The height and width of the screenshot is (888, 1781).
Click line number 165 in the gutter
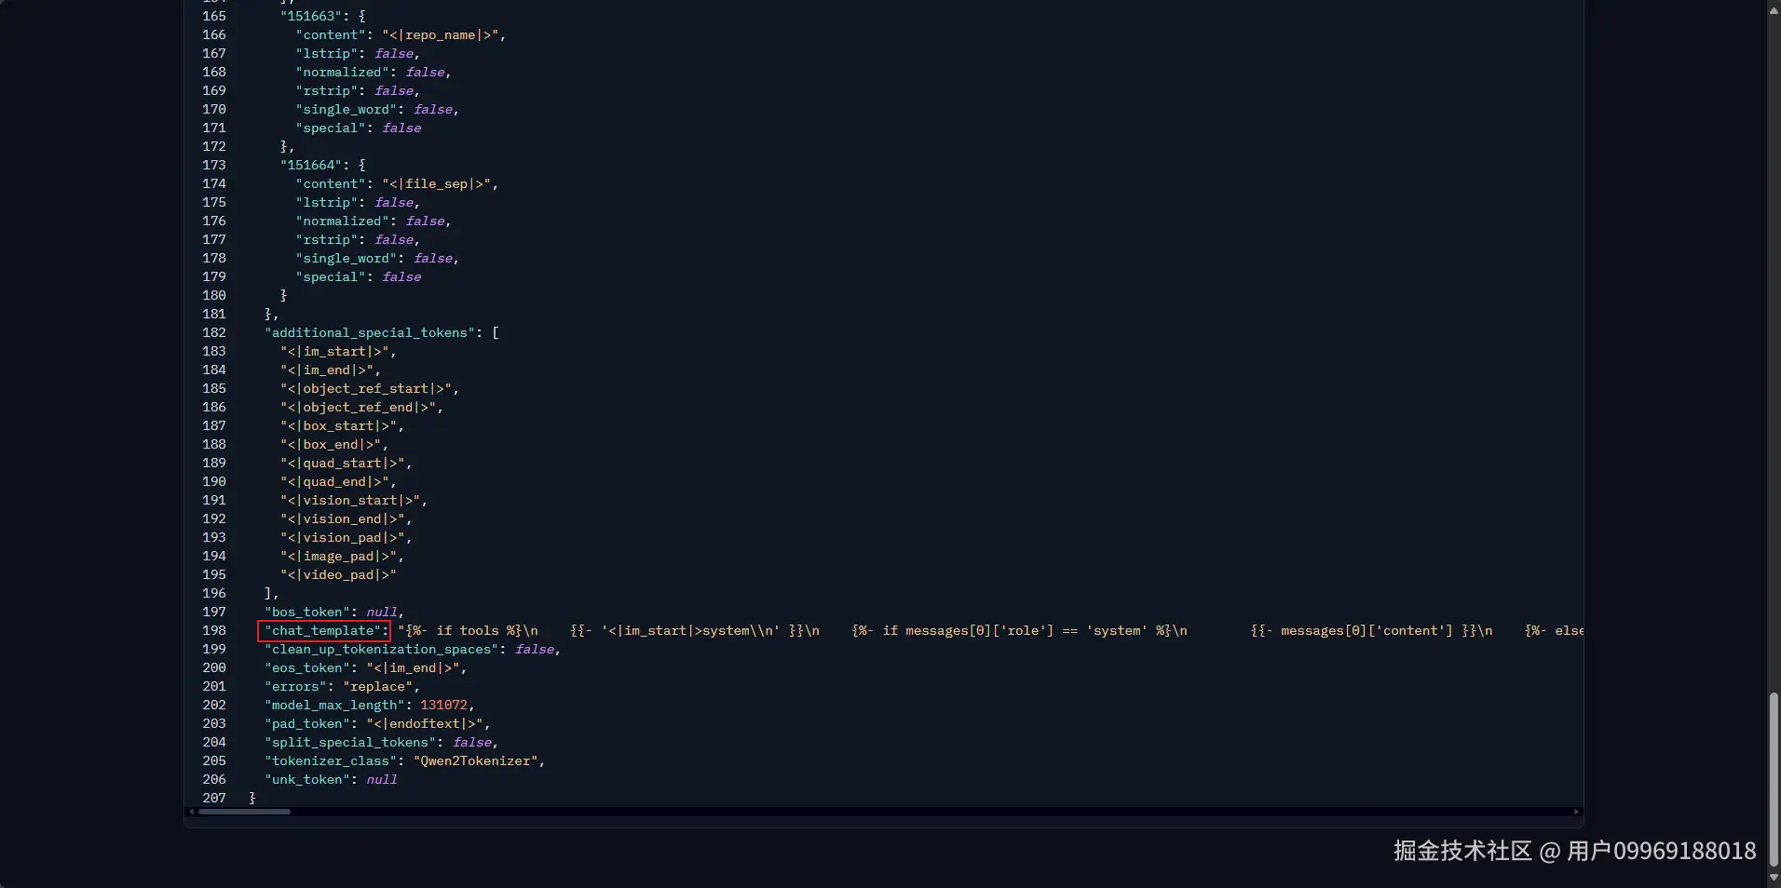click(x=214, y=17)
